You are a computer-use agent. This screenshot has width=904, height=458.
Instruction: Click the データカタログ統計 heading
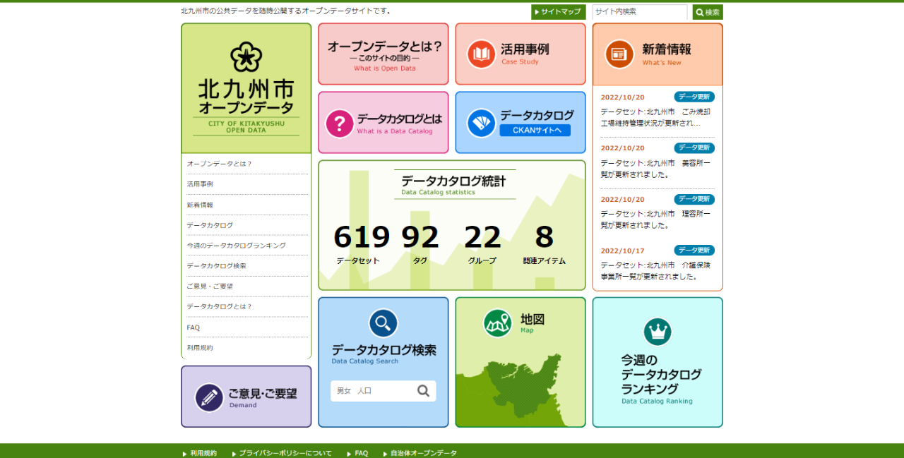453,181
